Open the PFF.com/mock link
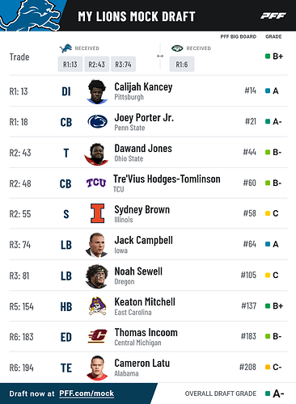The width and height of the screenshot is (296, 404). click(87, 393)
